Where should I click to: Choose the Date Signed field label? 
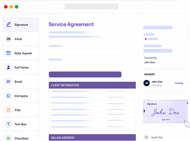point(23,53)
